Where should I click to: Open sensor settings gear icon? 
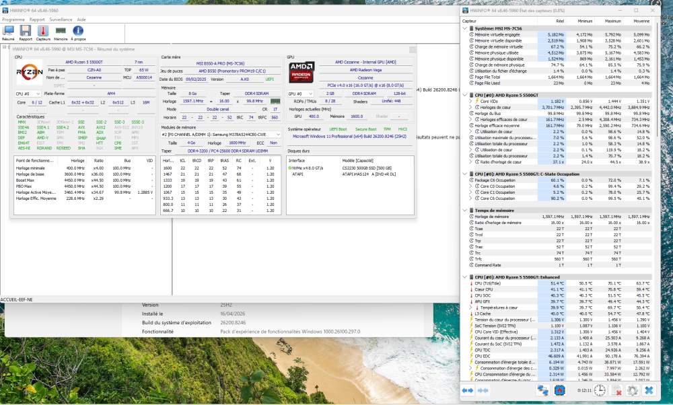point(632,390)
